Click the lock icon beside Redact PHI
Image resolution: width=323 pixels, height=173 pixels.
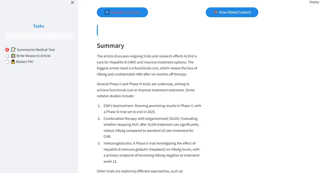[13, 62]
